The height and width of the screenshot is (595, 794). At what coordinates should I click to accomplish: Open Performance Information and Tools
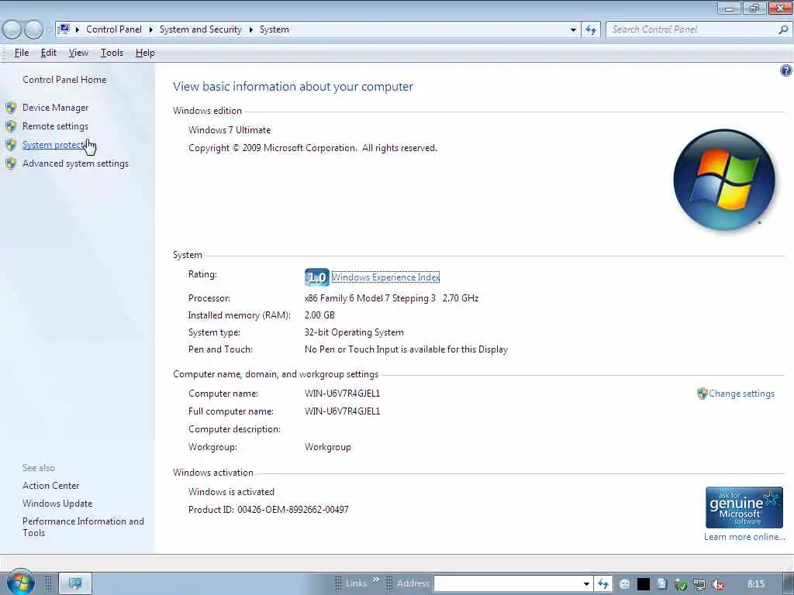pos(83,527)
